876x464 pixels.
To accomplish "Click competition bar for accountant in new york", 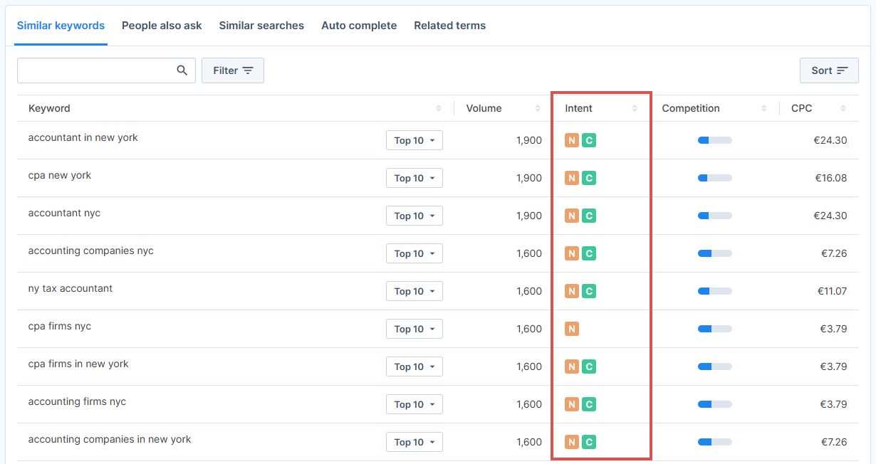I will click(x=715, y=140).
